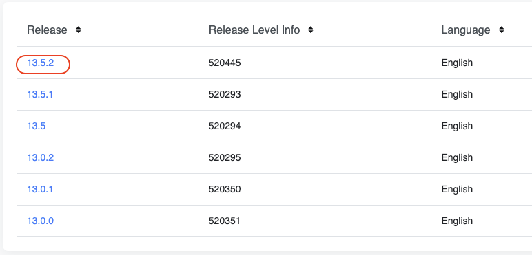This screenshot has width=532, height=255.
Task: Open release 13.0.0 link
Action: point(41,221)
